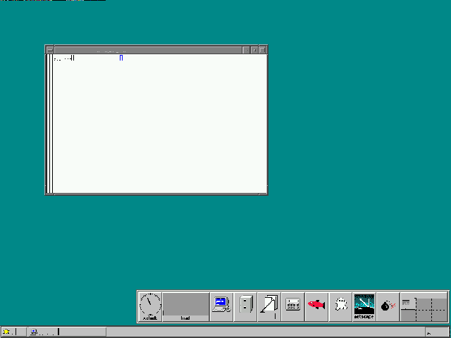This screenshot has height=338, width=451.
Task: Launch the drawing board editor icon
Action: click(269, 305)
